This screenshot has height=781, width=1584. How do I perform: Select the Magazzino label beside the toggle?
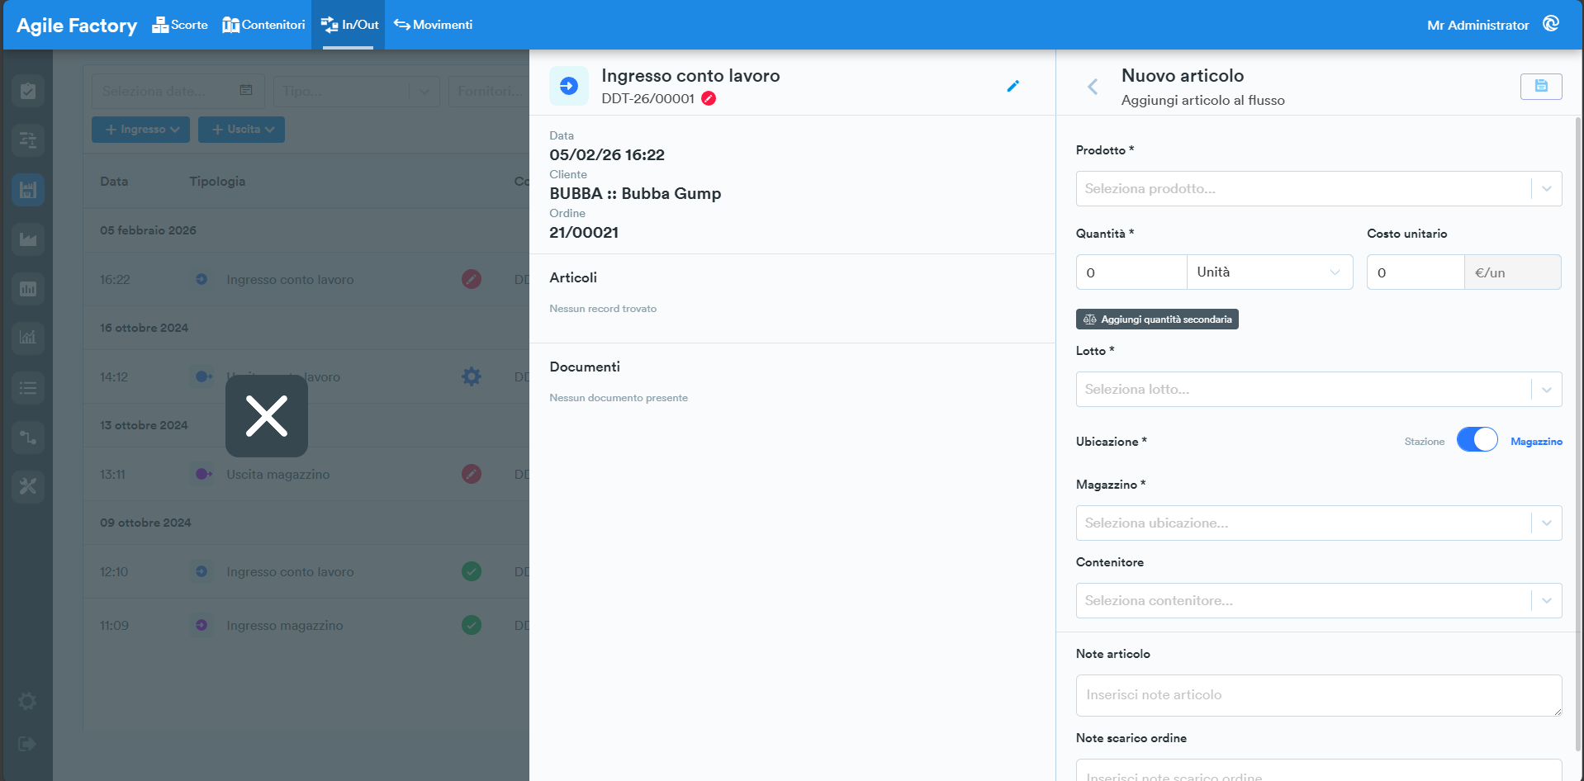(x=1536, y=442)
